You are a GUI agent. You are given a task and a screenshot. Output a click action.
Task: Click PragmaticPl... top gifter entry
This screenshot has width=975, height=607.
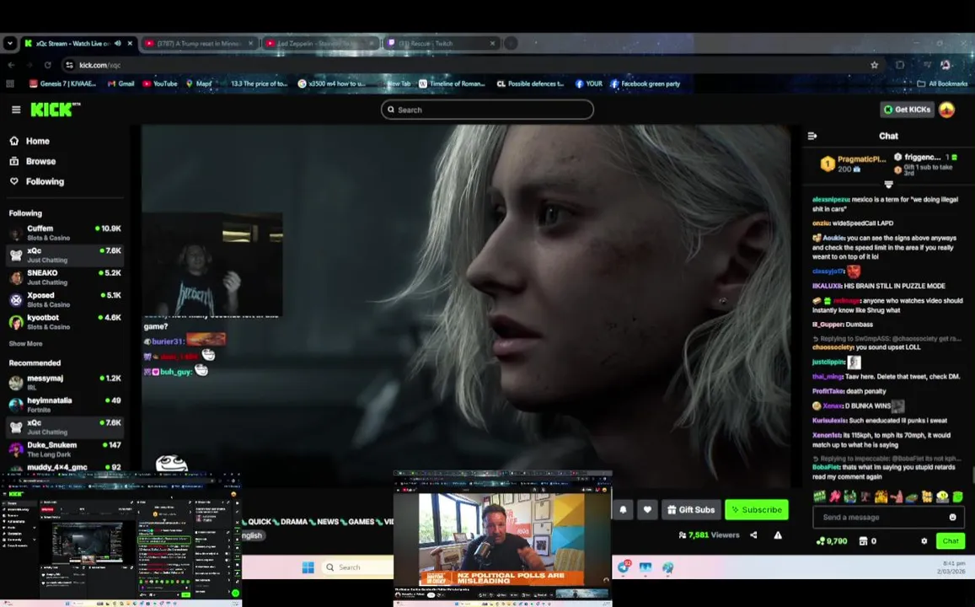click(x=853, y=164)
